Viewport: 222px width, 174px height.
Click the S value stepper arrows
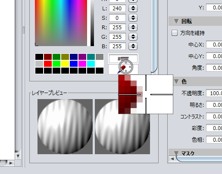pos(133,18)
